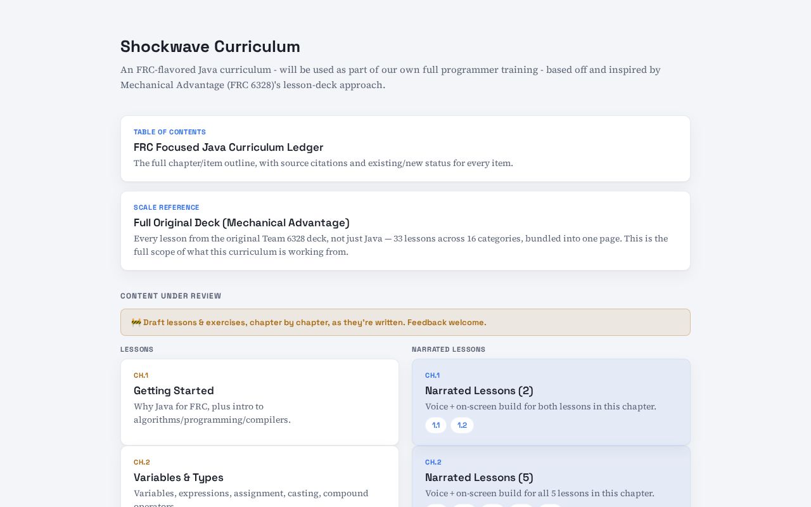Click the TABLE OF CONTENTS label
The width and height of the screenshot is (811, 507).
pos(170,132)
